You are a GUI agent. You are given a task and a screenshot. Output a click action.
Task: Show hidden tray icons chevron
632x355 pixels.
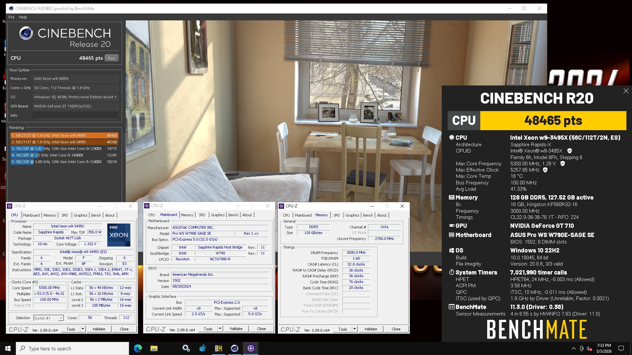[x=573, y=348]
